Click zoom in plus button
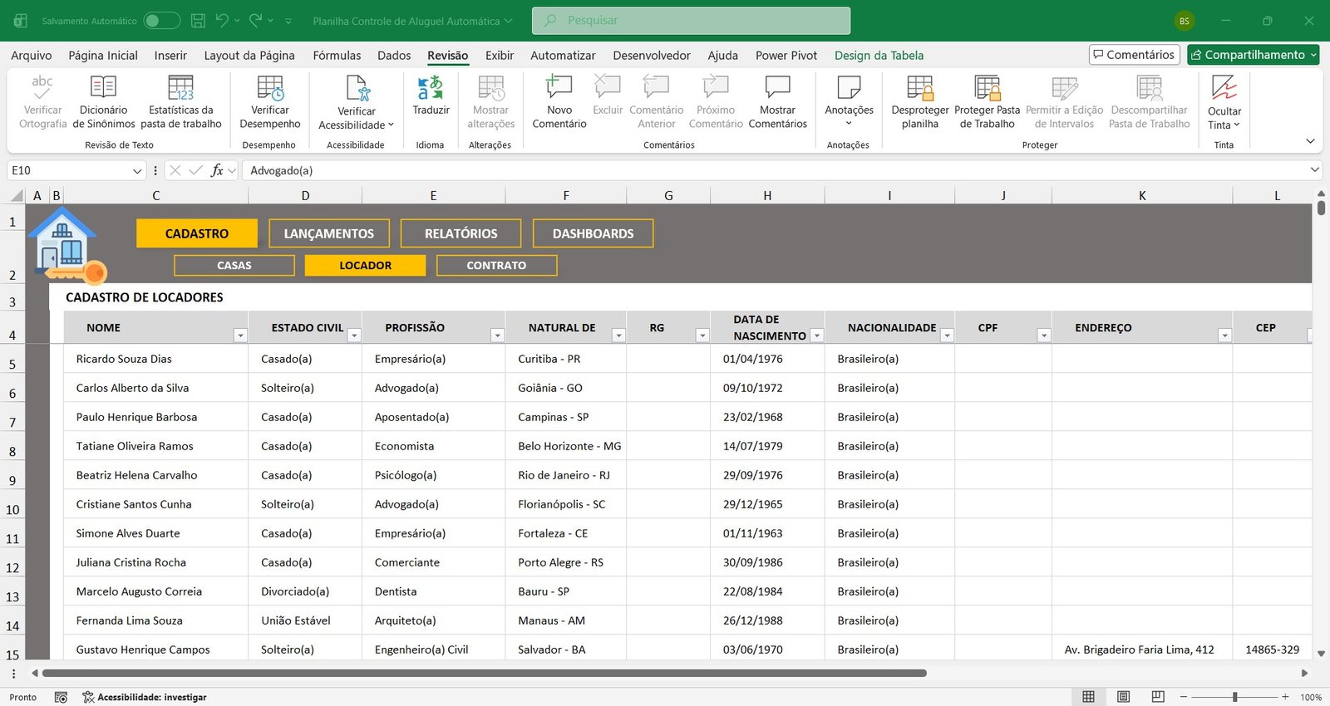The image size is (1330, 706). tap(1285, 697)
